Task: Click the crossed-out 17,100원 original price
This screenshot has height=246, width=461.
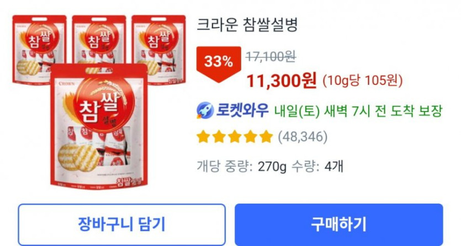Action: click(x=271, y=56)
